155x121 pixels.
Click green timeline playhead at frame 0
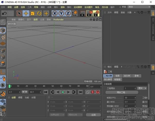pos(9,86)
